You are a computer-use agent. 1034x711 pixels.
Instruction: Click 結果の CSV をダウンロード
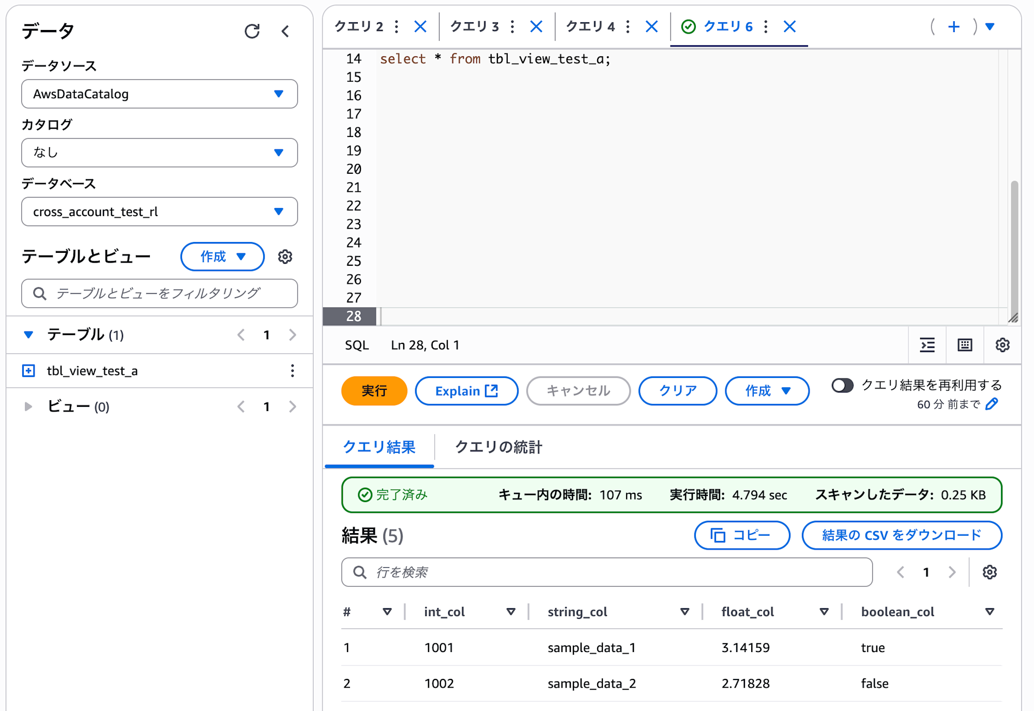pyautogui.click(x=902, y=535)
